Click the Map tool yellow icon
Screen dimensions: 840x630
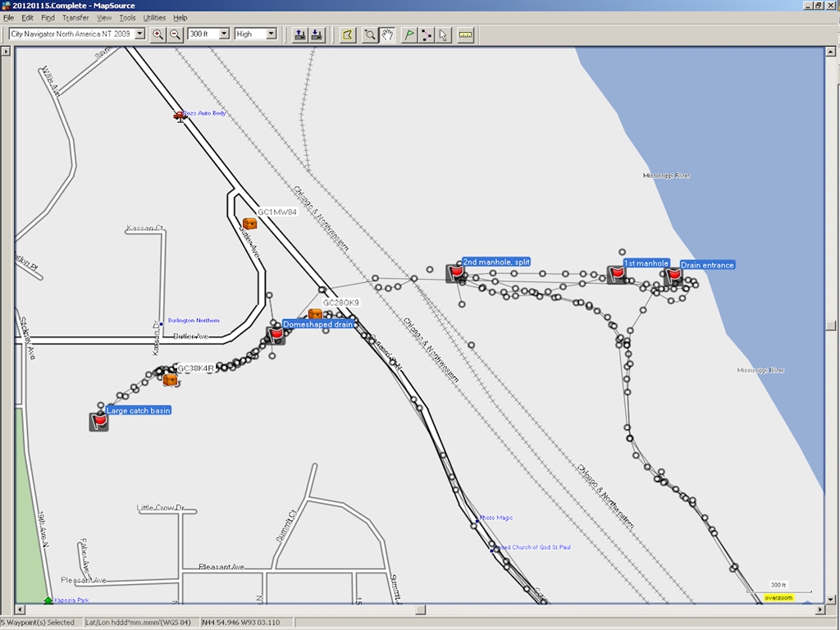pos(348,34)
